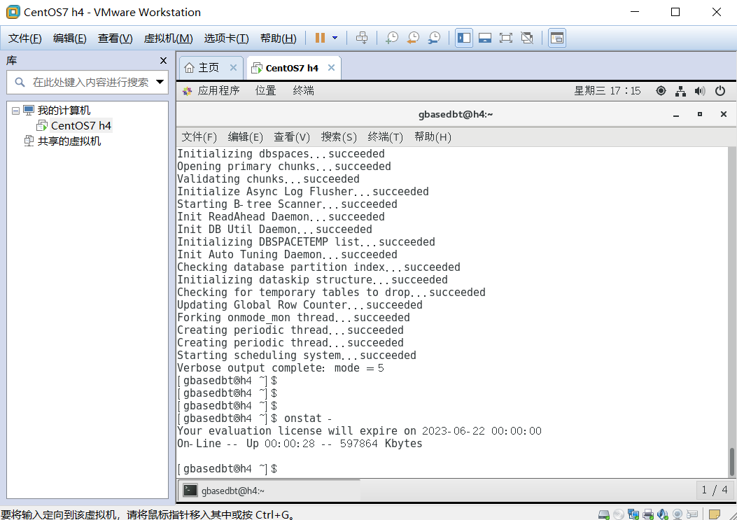The image size is (737, 520).
Task: Open VMware 查看(V) menu
Action: tap(115, 38)
